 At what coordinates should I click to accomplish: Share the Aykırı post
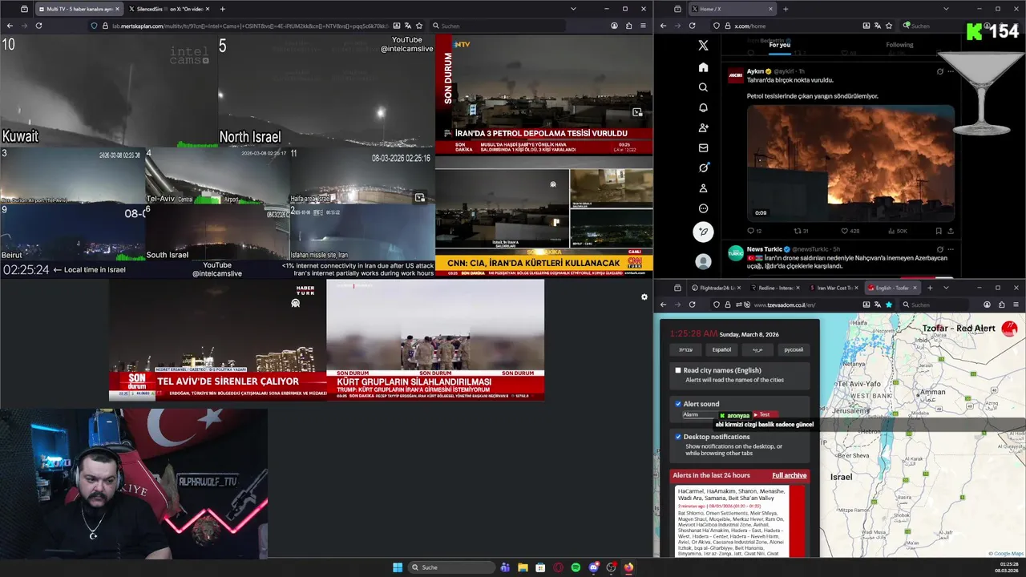tap(951, 231)
